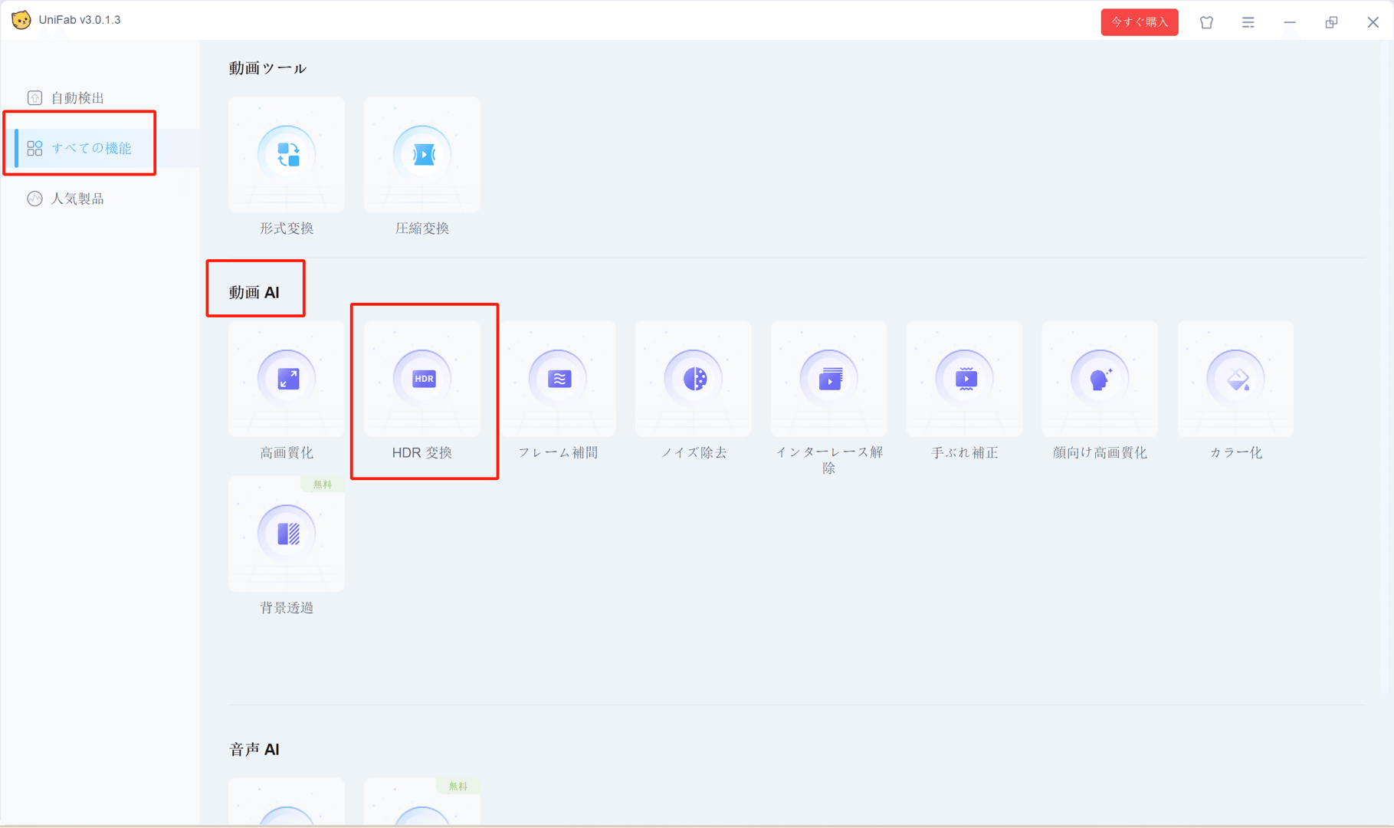The width and height of the screenshot is (1394, 828).
Task: Select the ノイズ除去 denoise tool
Action: pyautogui.click(x=694, y=379)
